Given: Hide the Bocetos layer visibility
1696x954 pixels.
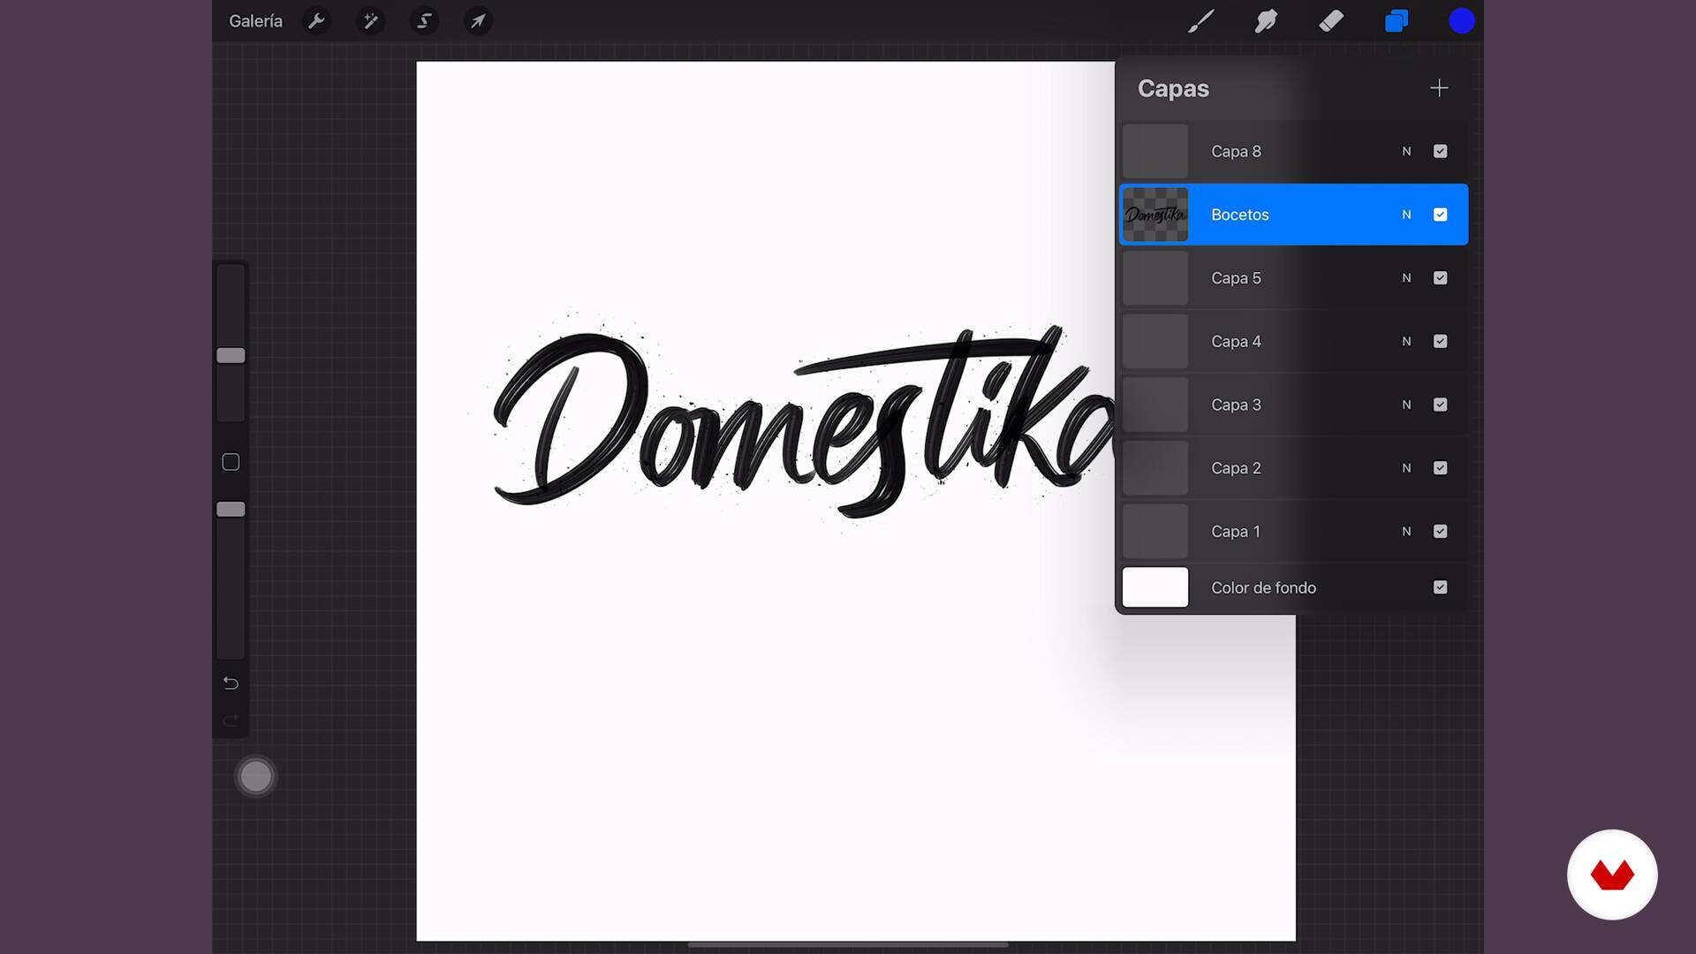Looking at the screenshot, I should click(x=1440, y=215).
